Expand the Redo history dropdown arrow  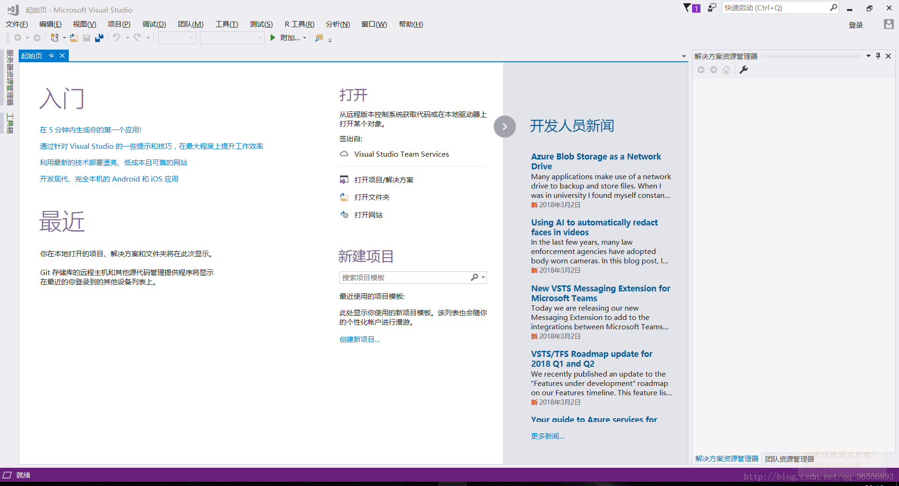pos(148,38)
